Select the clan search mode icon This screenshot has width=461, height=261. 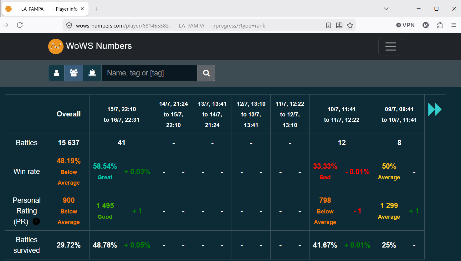click(74, 73)
